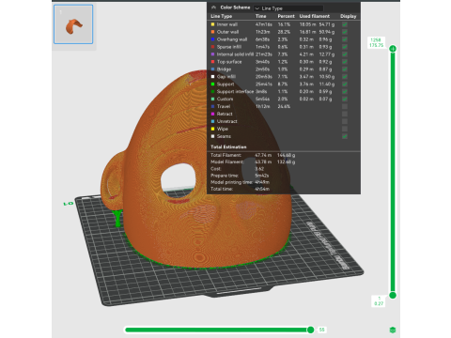Click the dark red Sparse infill swatch
This screenshot has height=338, width=451.
click(x=212, y=47)
